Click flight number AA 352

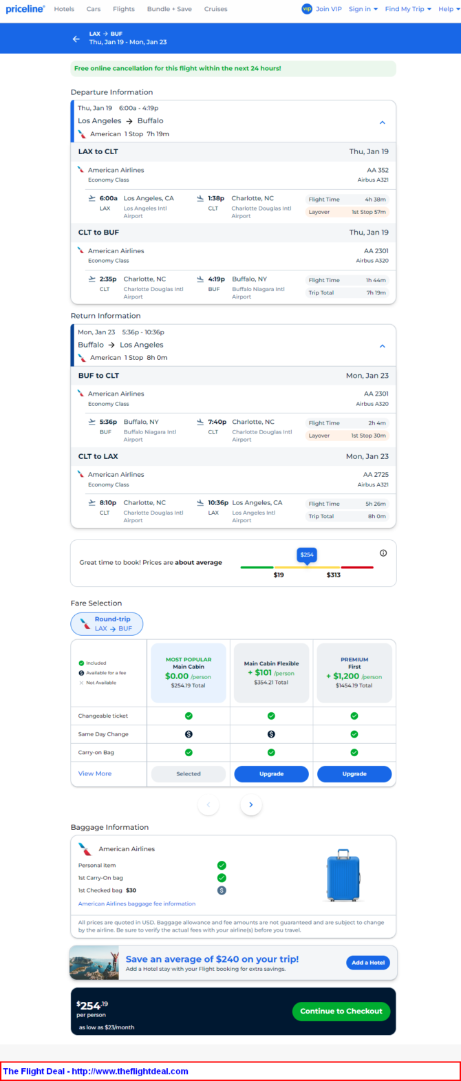pos(378,170)
